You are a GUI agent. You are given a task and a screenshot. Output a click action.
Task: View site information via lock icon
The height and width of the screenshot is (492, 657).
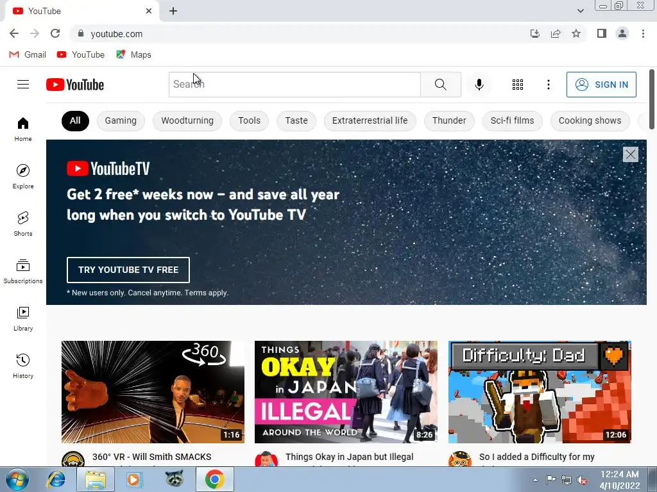tap(81, 33)
